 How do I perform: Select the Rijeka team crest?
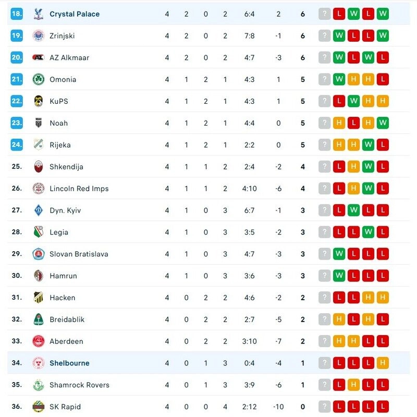pyautogui.click(x=39, y=144)
